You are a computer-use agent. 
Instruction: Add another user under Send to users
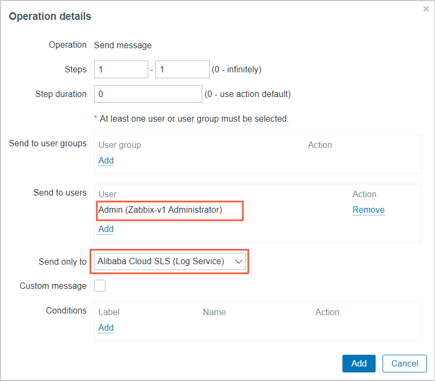click(x=106, y=229)
